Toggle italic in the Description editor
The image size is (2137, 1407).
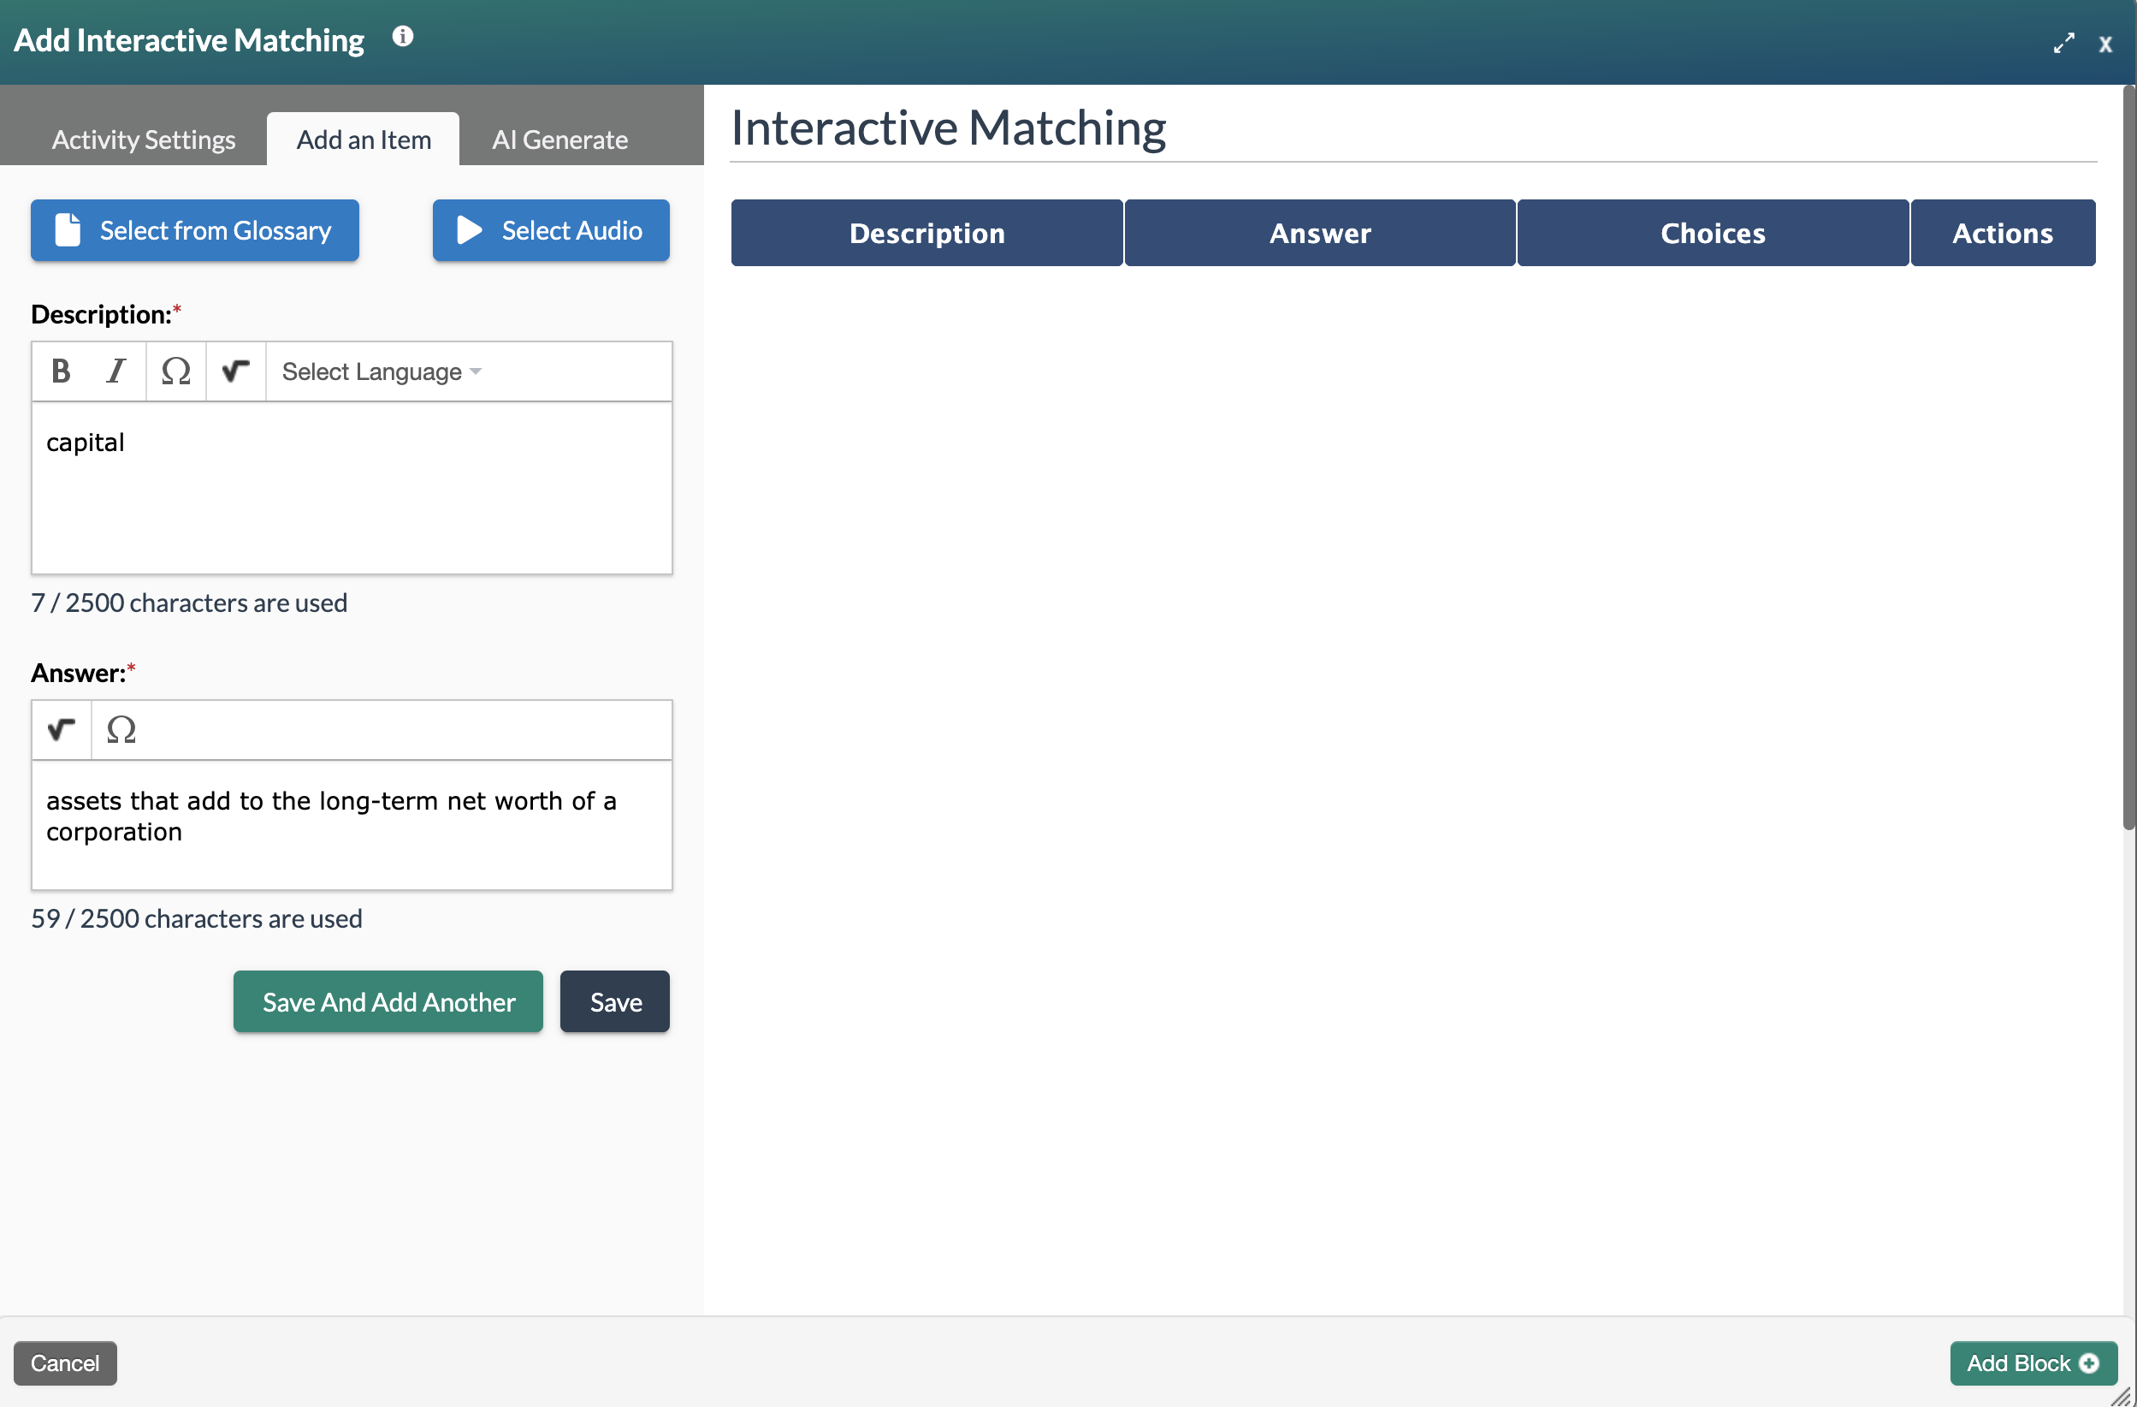tap(115, 371)
